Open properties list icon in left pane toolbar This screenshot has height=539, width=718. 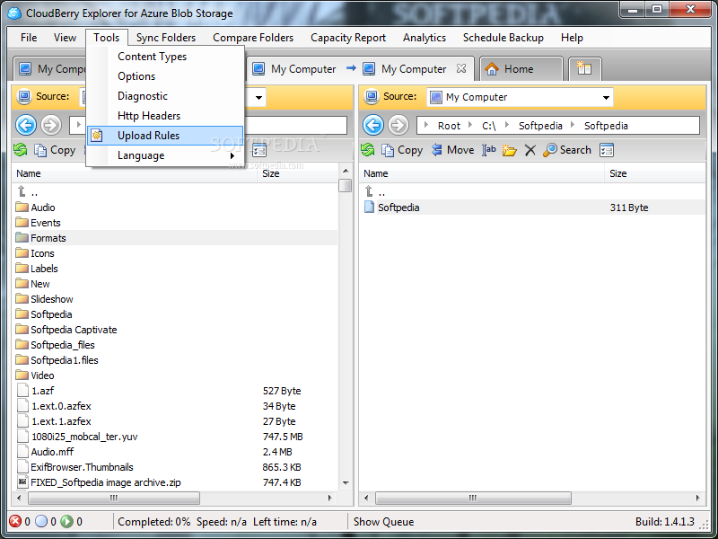(x=259, y=150)
